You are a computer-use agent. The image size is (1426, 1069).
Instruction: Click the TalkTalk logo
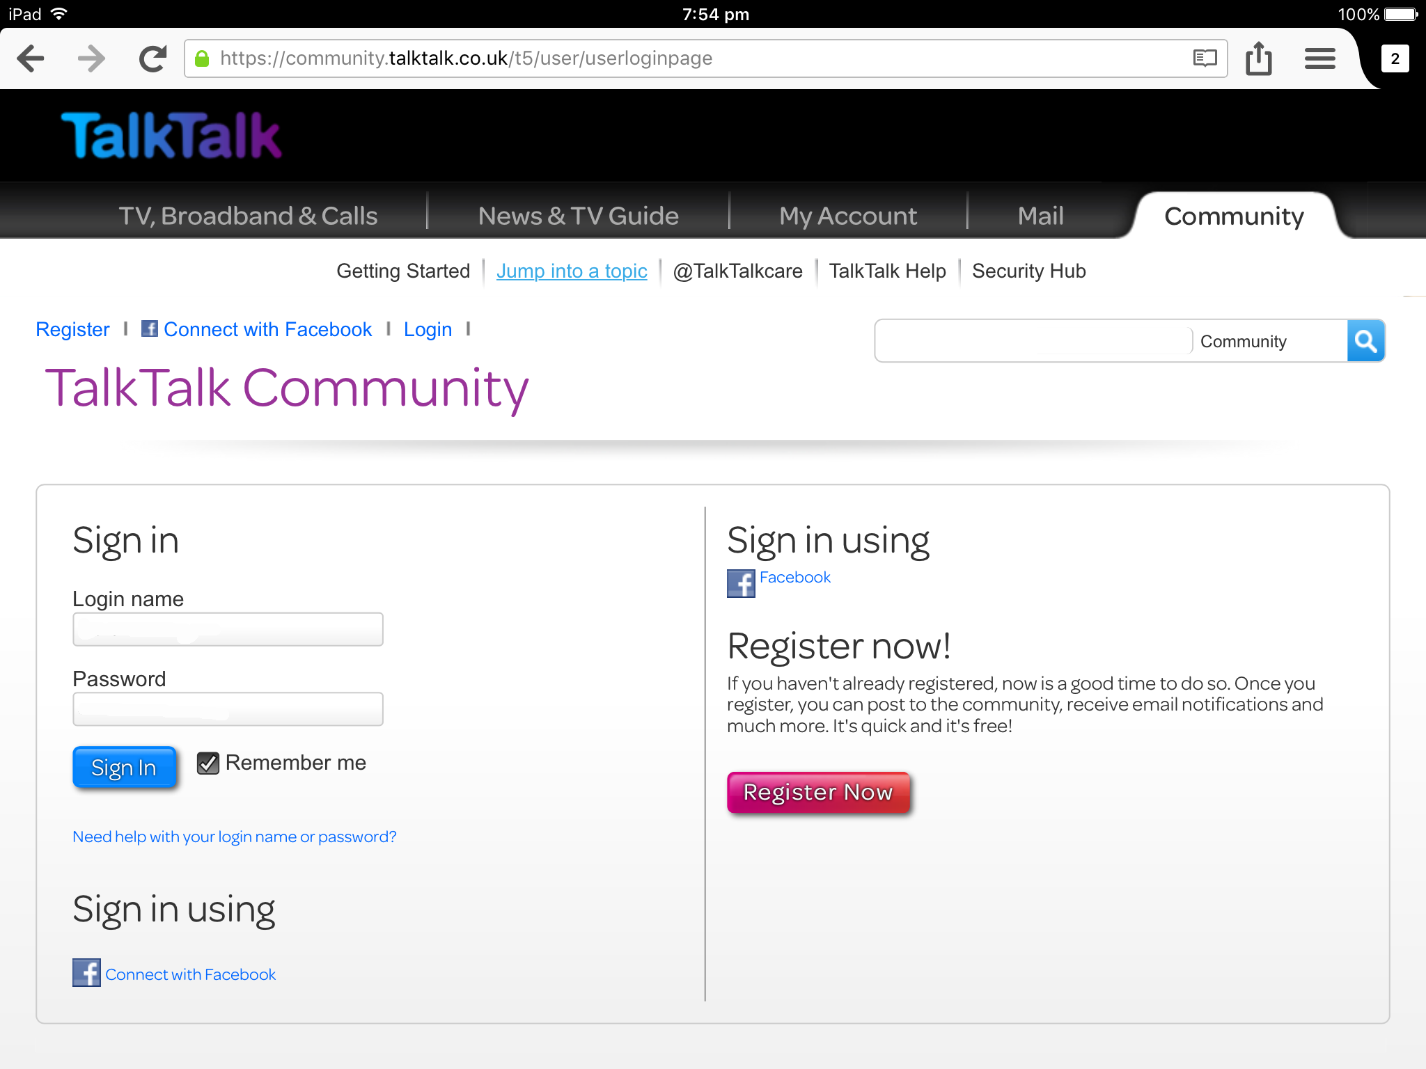[x=171, y=135]
